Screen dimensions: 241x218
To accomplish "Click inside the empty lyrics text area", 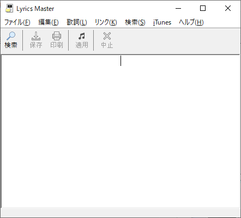I will (120, 131).
